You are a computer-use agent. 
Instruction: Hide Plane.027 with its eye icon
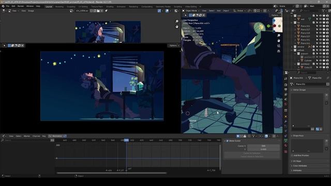(321, 36)
